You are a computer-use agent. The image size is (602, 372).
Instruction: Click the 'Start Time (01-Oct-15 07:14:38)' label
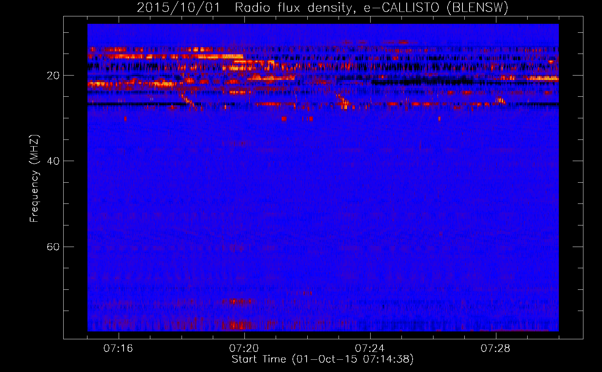point(323,359)
